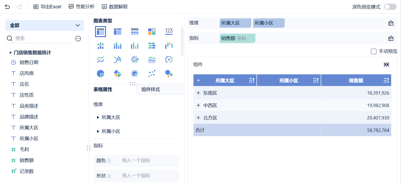Click the undo arrow icon
Screen dimensions: 401x185
[8, 7]
